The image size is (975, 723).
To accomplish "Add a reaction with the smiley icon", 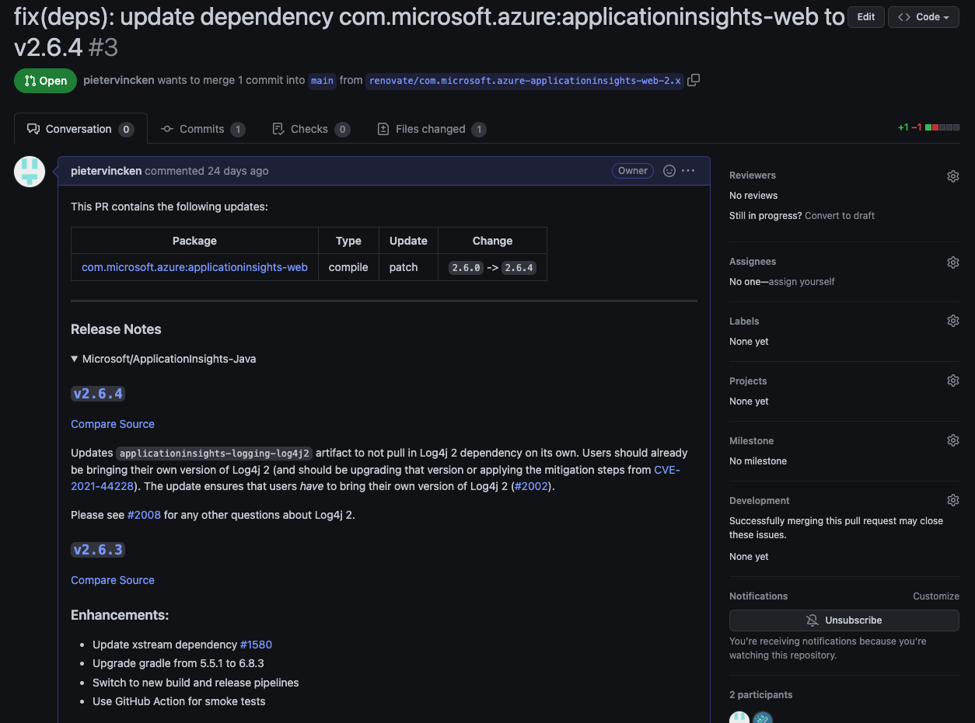I will point(669,171).
